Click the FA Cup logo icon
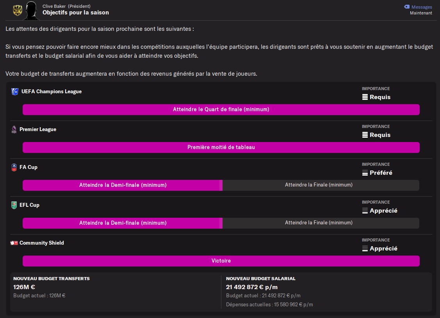This screenshot has height=318, width=440. click(x=14, y=167)
